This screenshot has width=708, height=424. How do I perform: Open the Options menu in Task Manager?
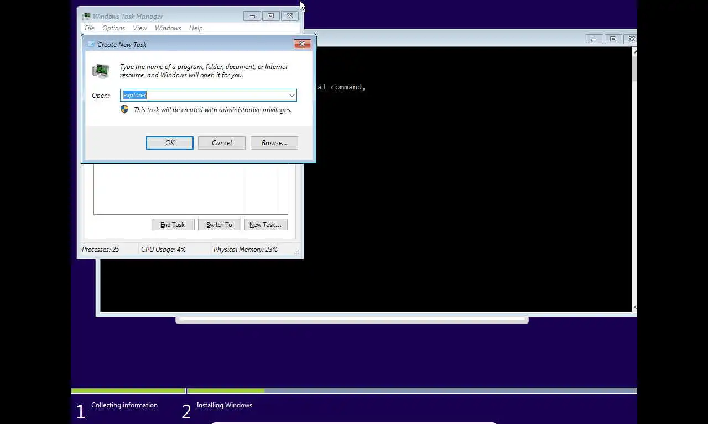click(x=113, y=28)
